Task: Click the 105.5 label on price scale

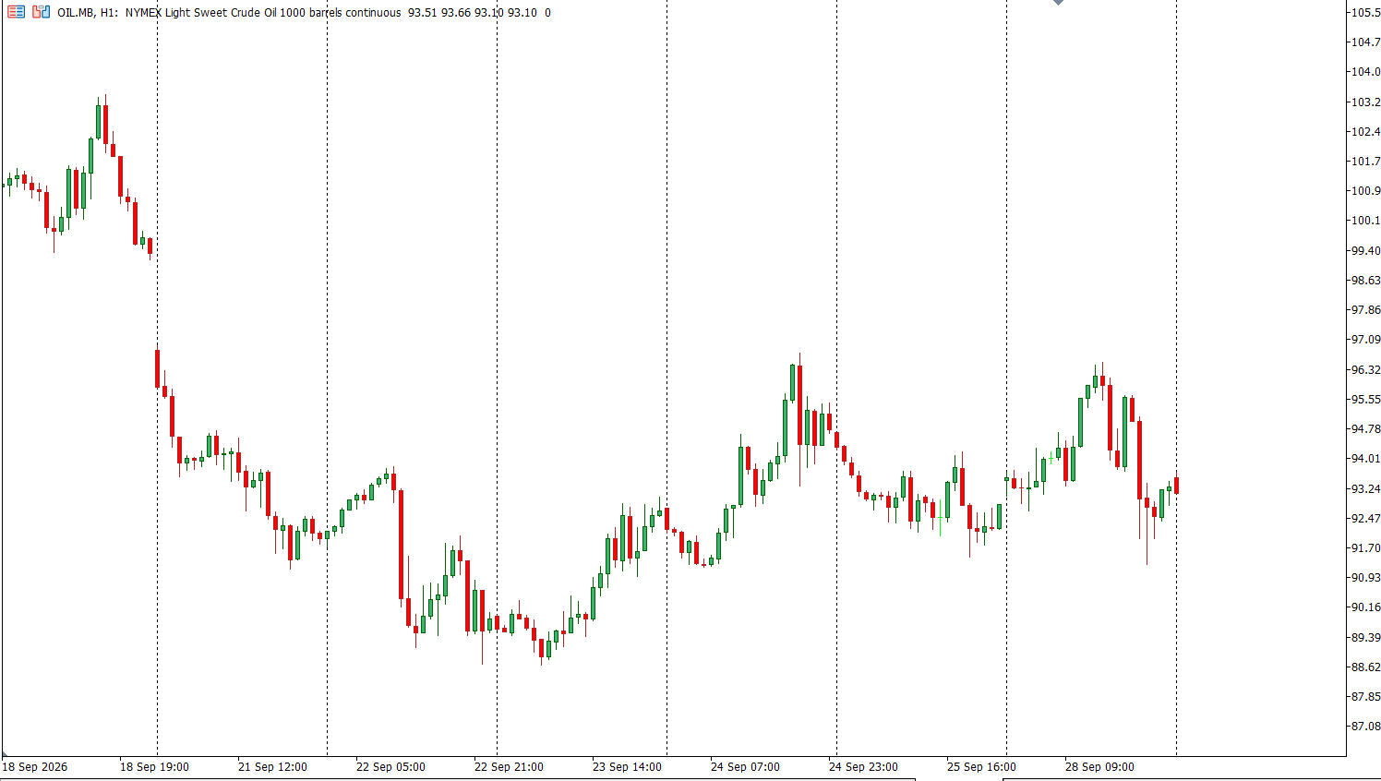Action: coord(1365,12)
